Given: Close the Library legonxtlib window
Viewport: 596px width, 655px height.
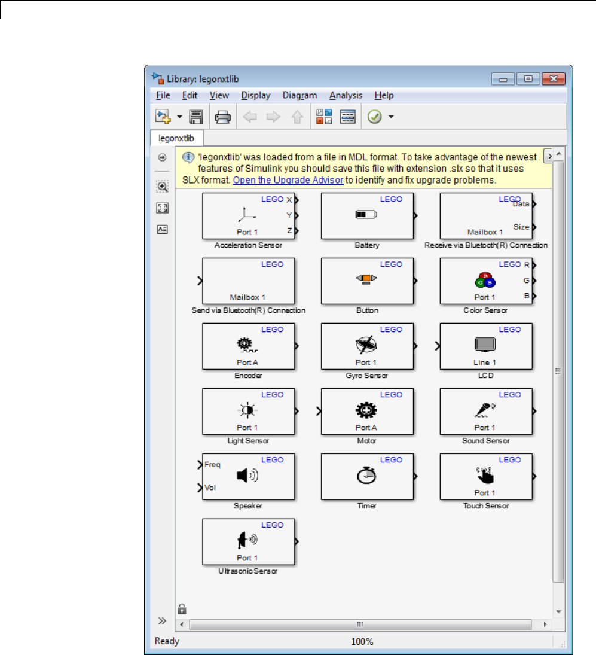Looking at the screenshot, I should (x=554, y=78).
